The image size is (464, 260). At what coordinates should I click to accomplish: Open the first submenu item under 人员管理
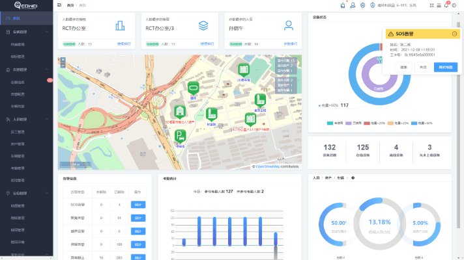point(26,132)
